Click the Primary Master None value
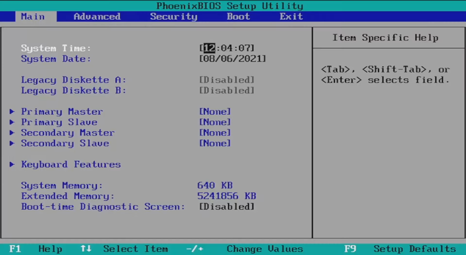The height and width of the screenshot is (255, 466). point(215,112)
